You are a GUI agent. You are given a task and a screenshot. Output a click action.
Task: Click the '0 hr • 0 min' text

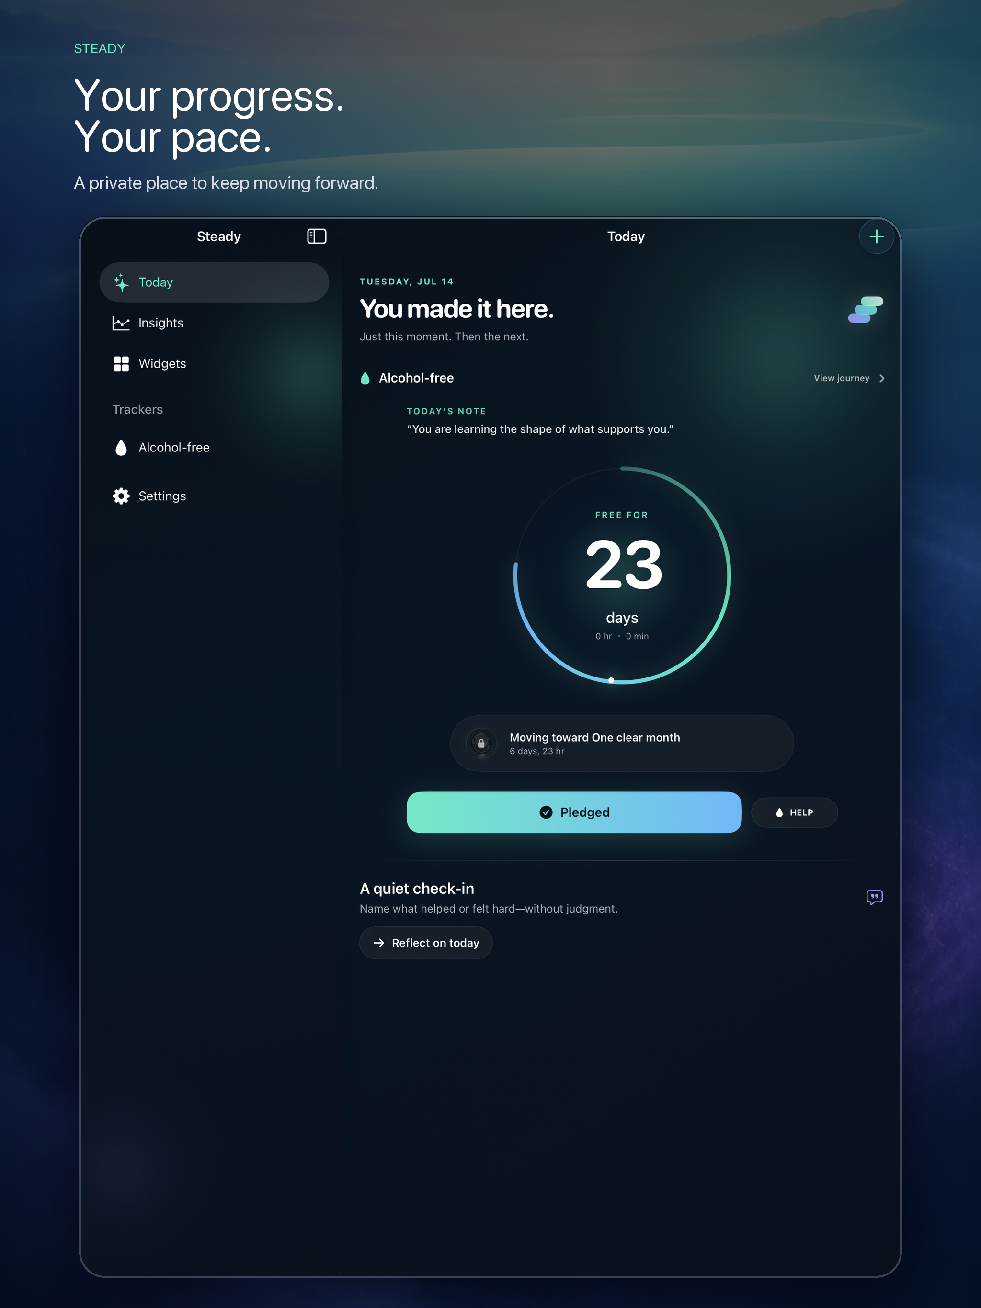(622, 636)
